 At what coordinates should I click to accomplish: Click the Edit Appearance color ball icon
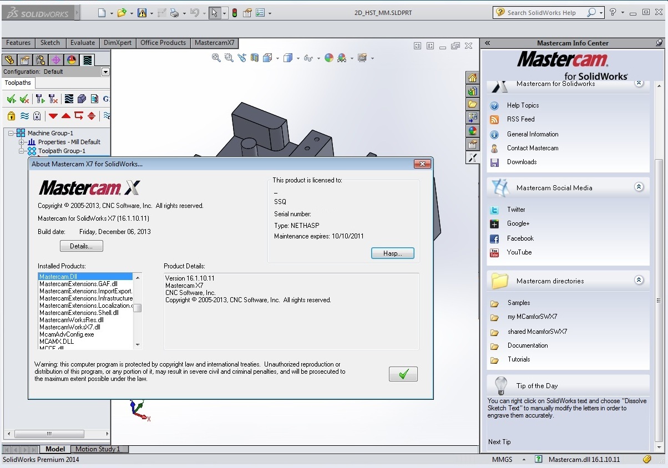[329, 58]
